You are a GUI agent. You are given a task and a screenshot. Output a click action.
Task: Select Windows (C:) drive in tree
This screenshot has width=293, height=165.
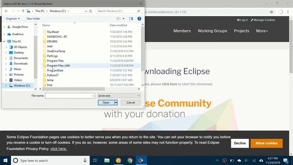(22, 86)
